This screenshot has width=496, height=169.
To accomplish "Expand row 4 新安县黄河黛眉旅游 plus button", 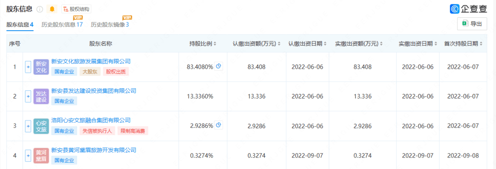I will pos(28,155).
